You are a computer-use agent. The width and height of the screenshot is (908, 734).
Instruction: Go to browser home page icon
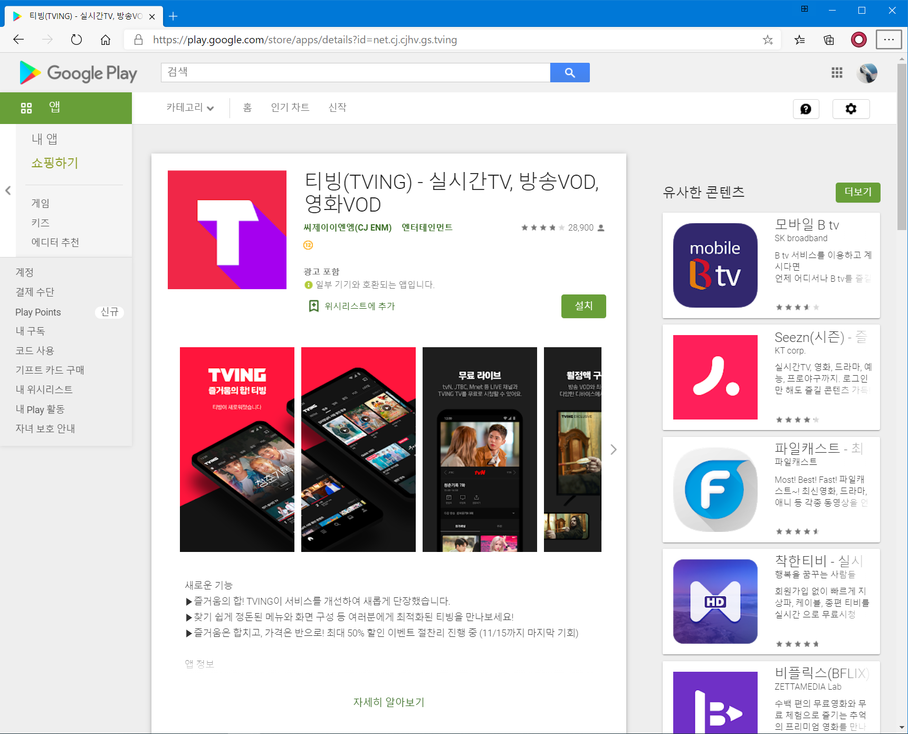pyautogui.click(x=106, y=40)
